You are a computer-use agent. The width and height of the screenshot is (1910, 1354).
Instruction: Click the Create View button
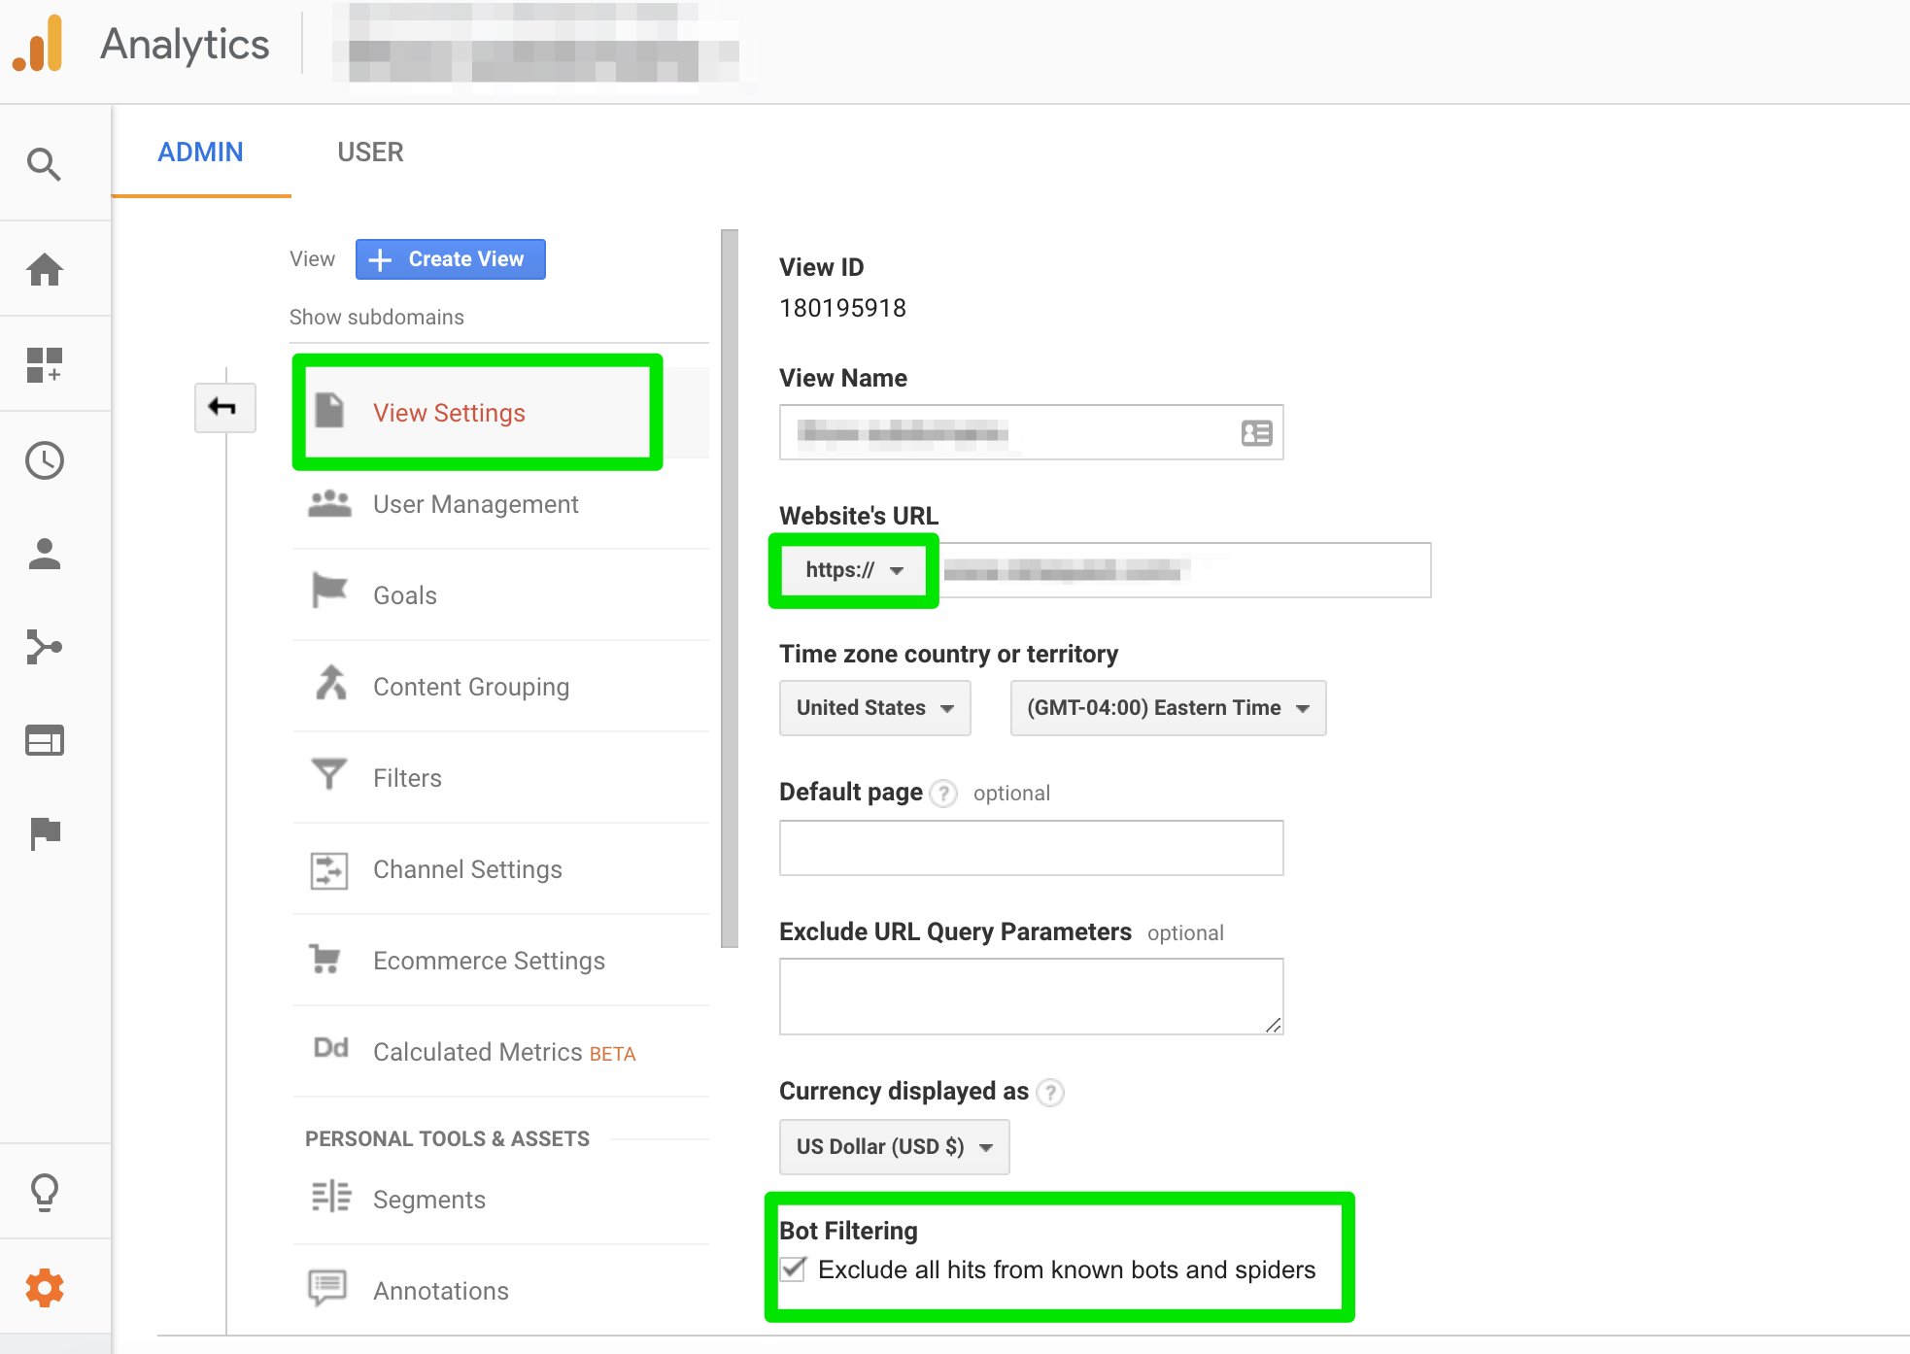tap(450, 258)
